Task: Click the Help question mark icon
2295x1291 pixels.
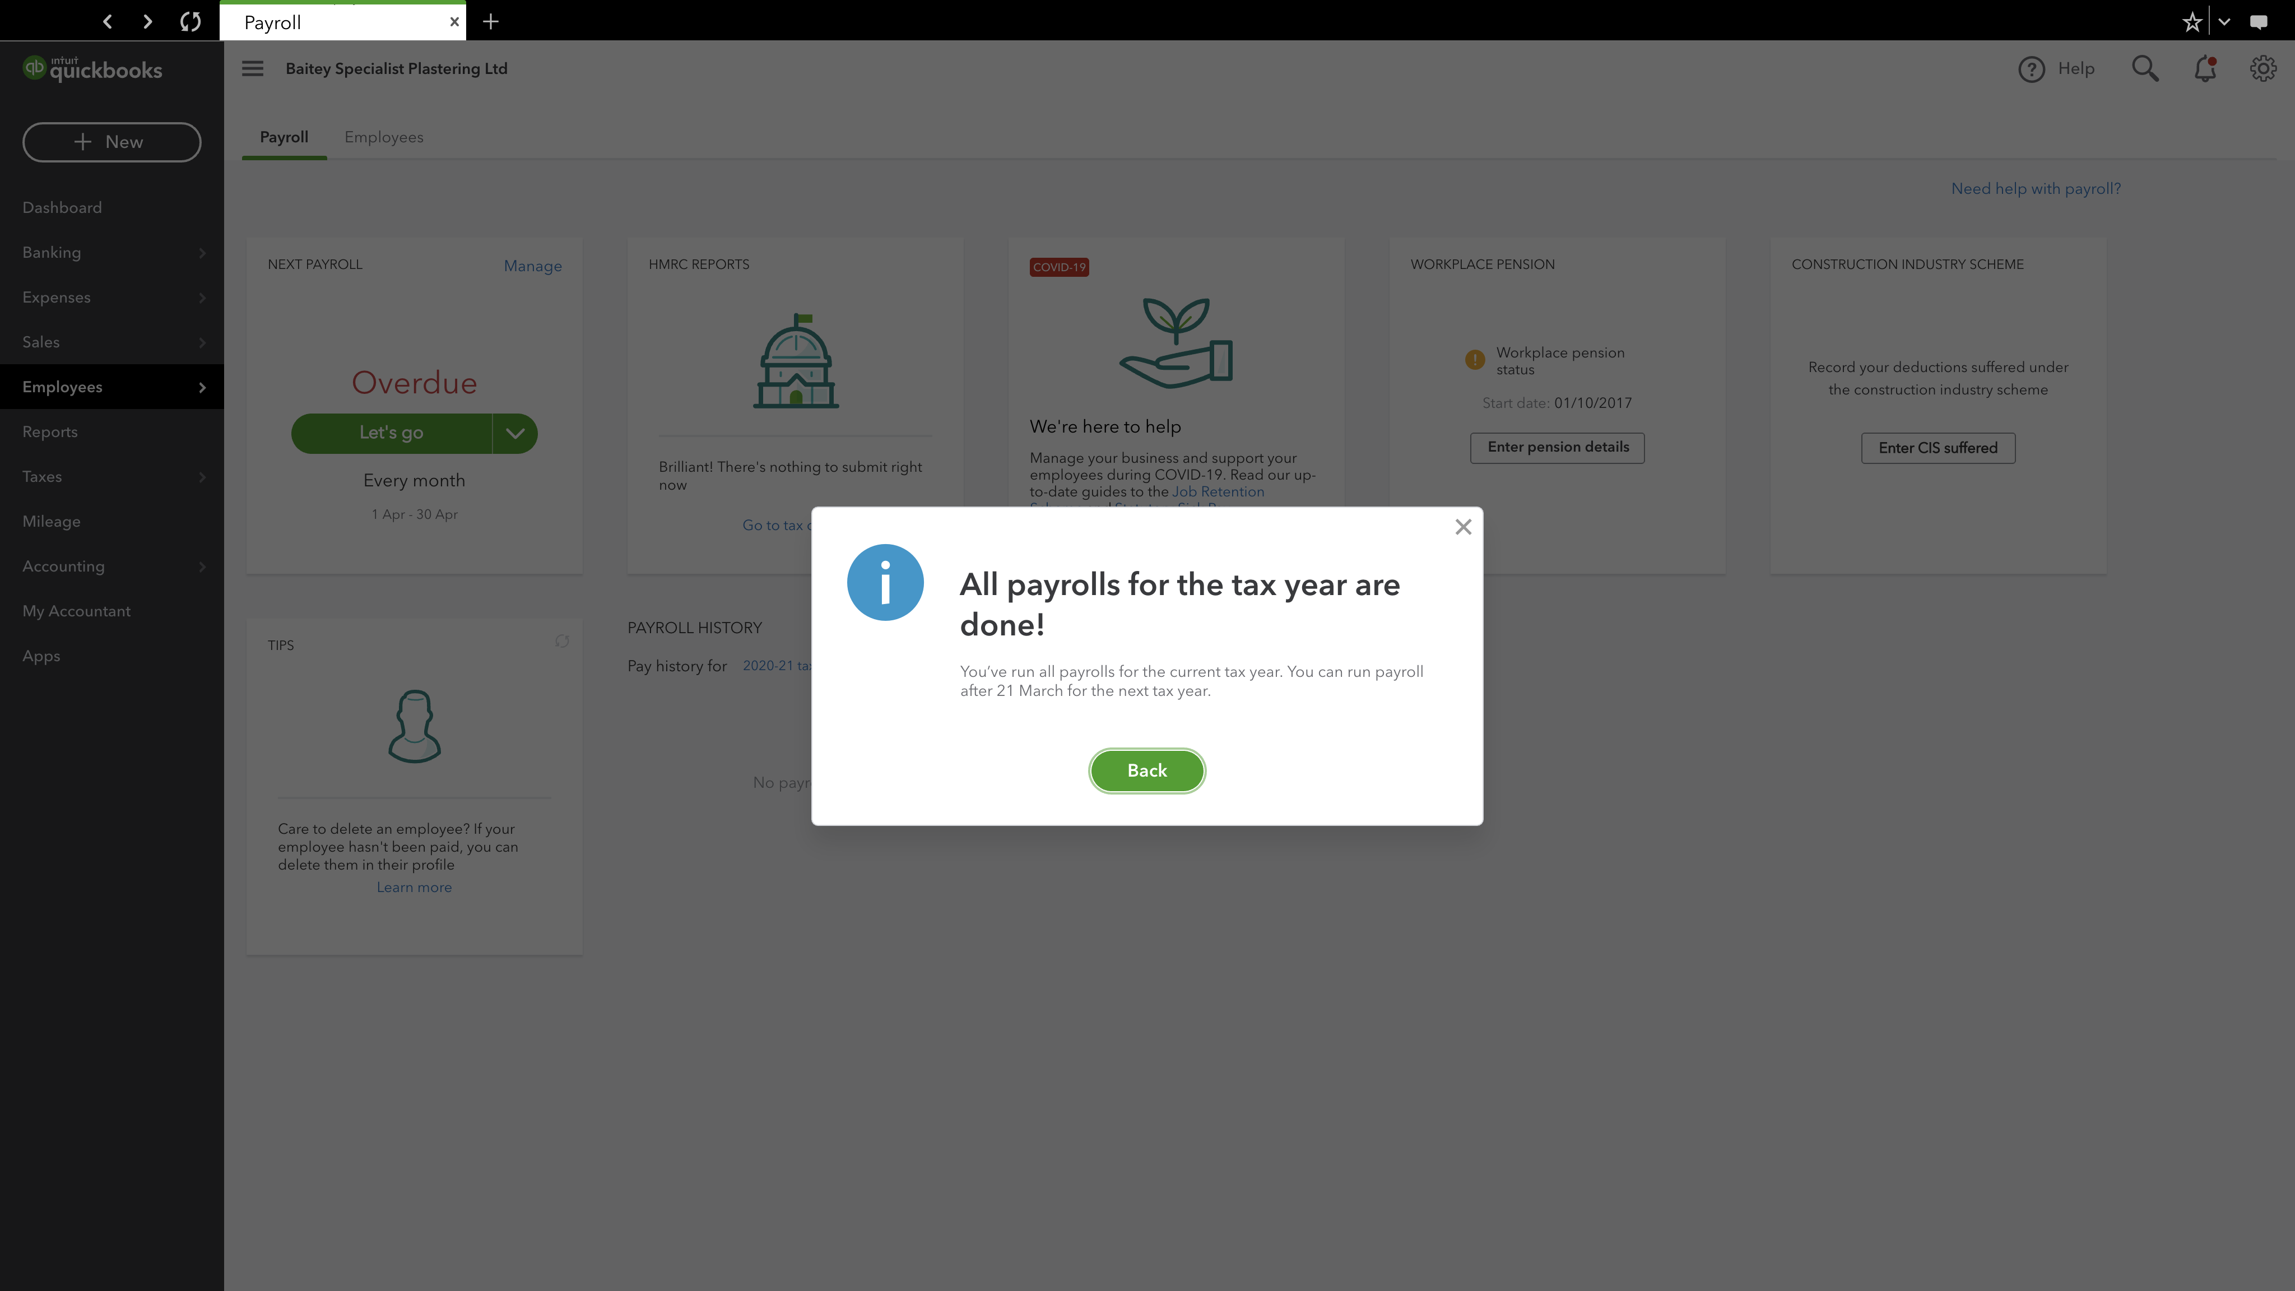Action: point(2031,68)
